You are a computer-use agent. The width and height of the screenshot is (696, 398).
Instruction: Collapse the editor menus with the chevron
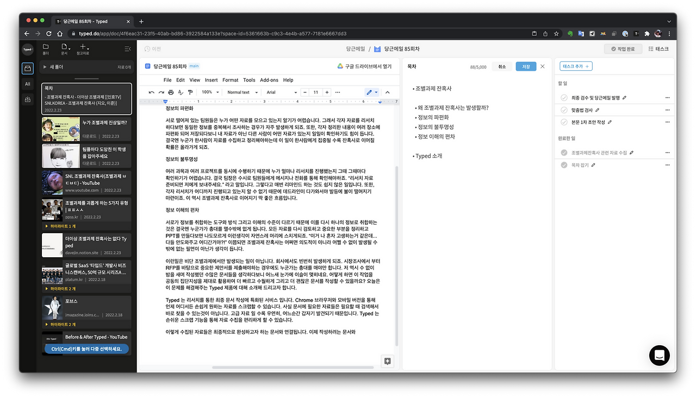[388, 92]
